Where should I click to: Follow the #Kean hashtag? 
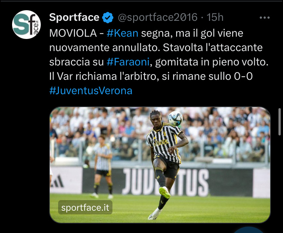[x=122, y=33]
